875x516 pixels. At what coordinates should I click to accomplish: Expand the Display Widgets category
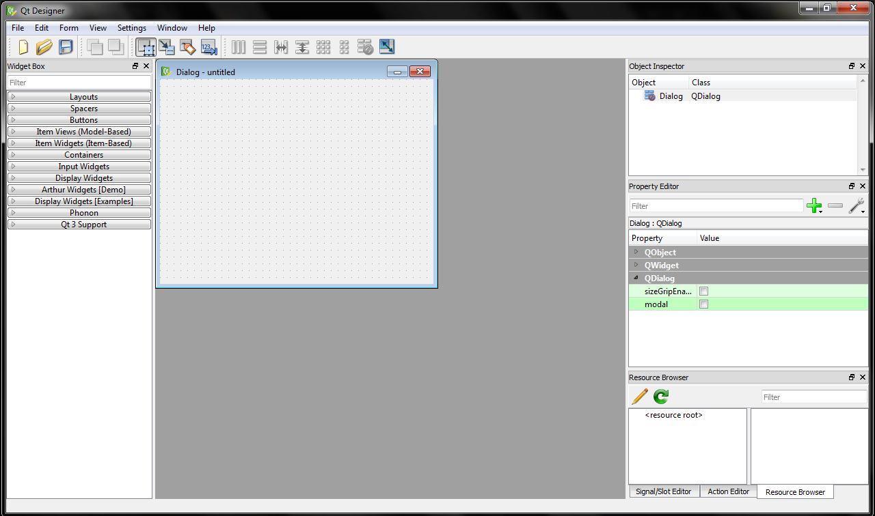click(x=79, y=178)
